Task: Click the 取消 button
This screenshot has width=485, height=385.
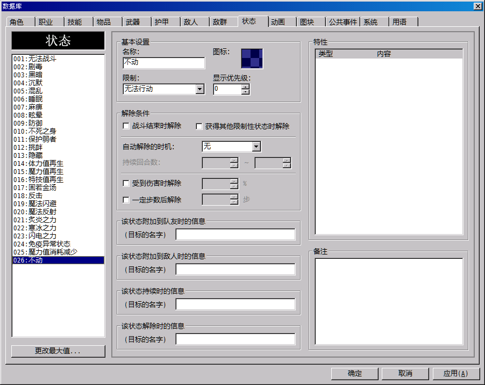Action: pyautogui.click(x=405, y=374)
